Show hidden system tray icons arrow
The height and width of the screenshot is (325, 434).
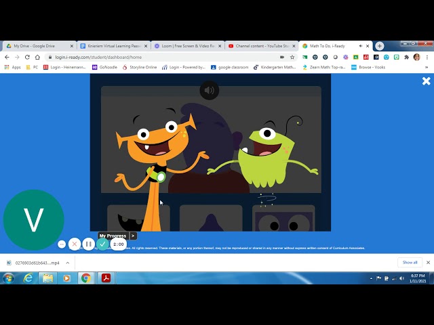coord(371,278)
